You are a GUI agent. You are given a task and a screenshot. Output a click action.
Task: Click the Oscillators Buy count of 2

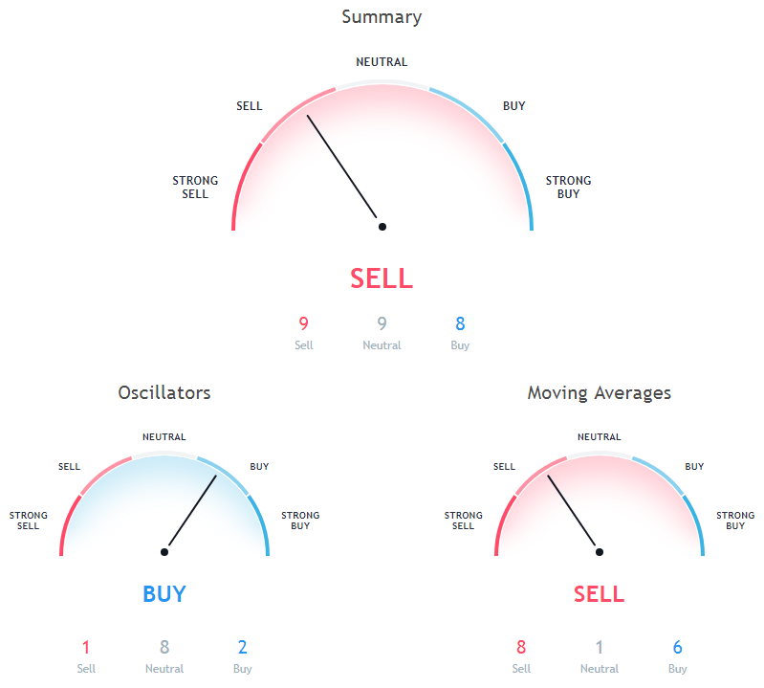[243, 647]
